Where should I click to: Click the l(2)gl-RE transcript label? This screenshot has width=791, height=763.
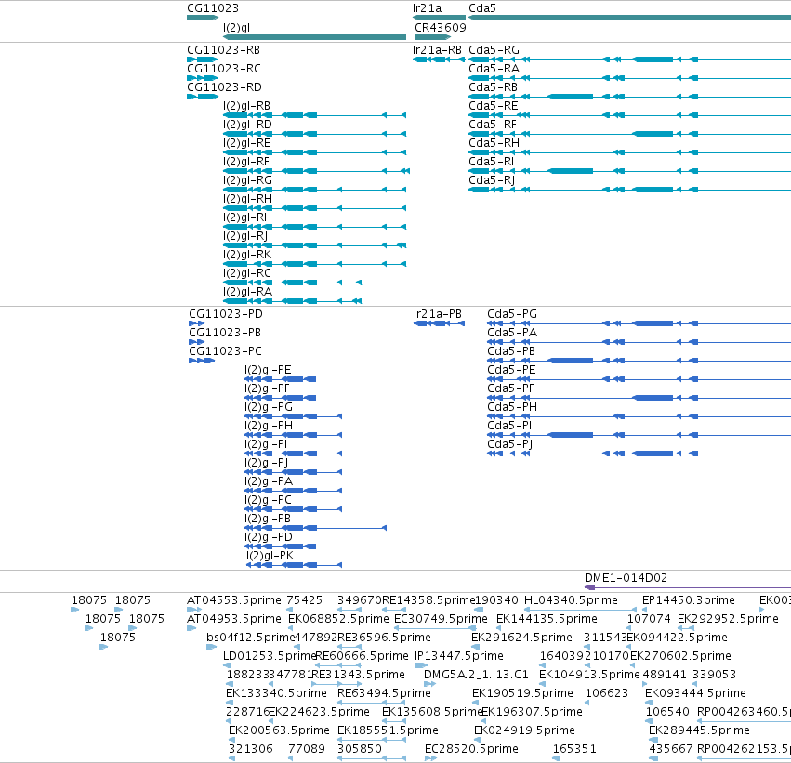(x=246, y=143)
